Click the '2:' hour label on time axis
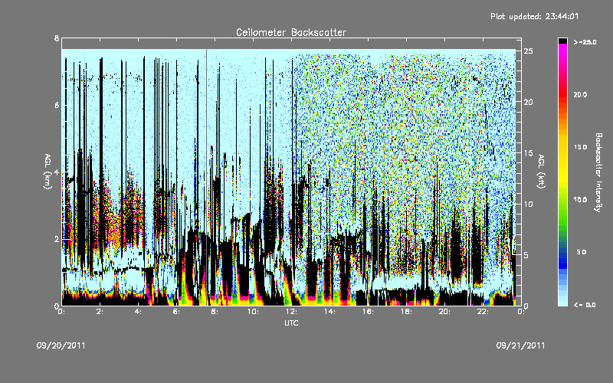Viewport: 613px width, 383px height. click(x=100, y=312)
